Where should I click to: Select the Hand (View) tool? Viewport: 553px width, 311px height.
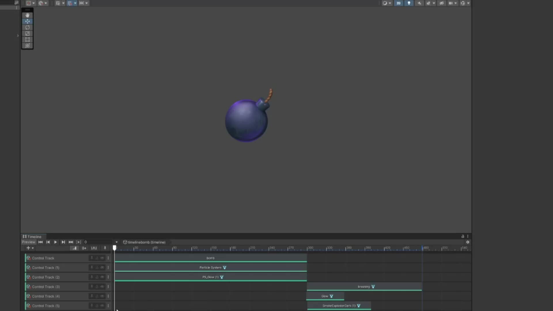coord(27,15)
